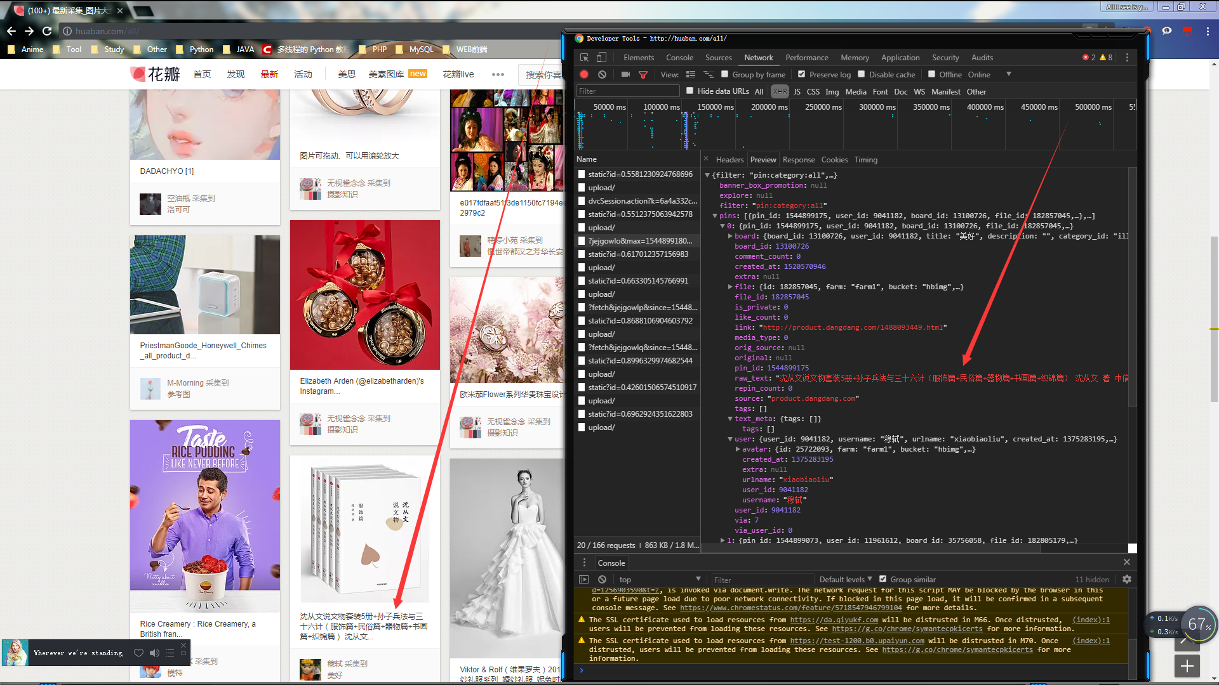Click the chromestatus.com feature link
The width and height of the screenshot is (1219, 685).
click(x=790, y=608)
